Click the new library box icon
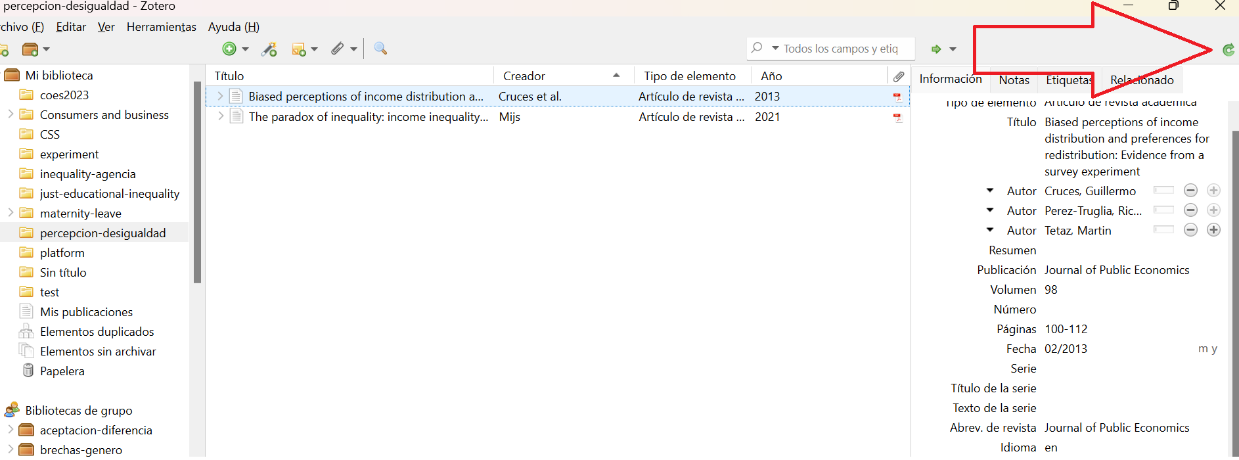Viewport: 1239px width, 460px height. point(30,49)
